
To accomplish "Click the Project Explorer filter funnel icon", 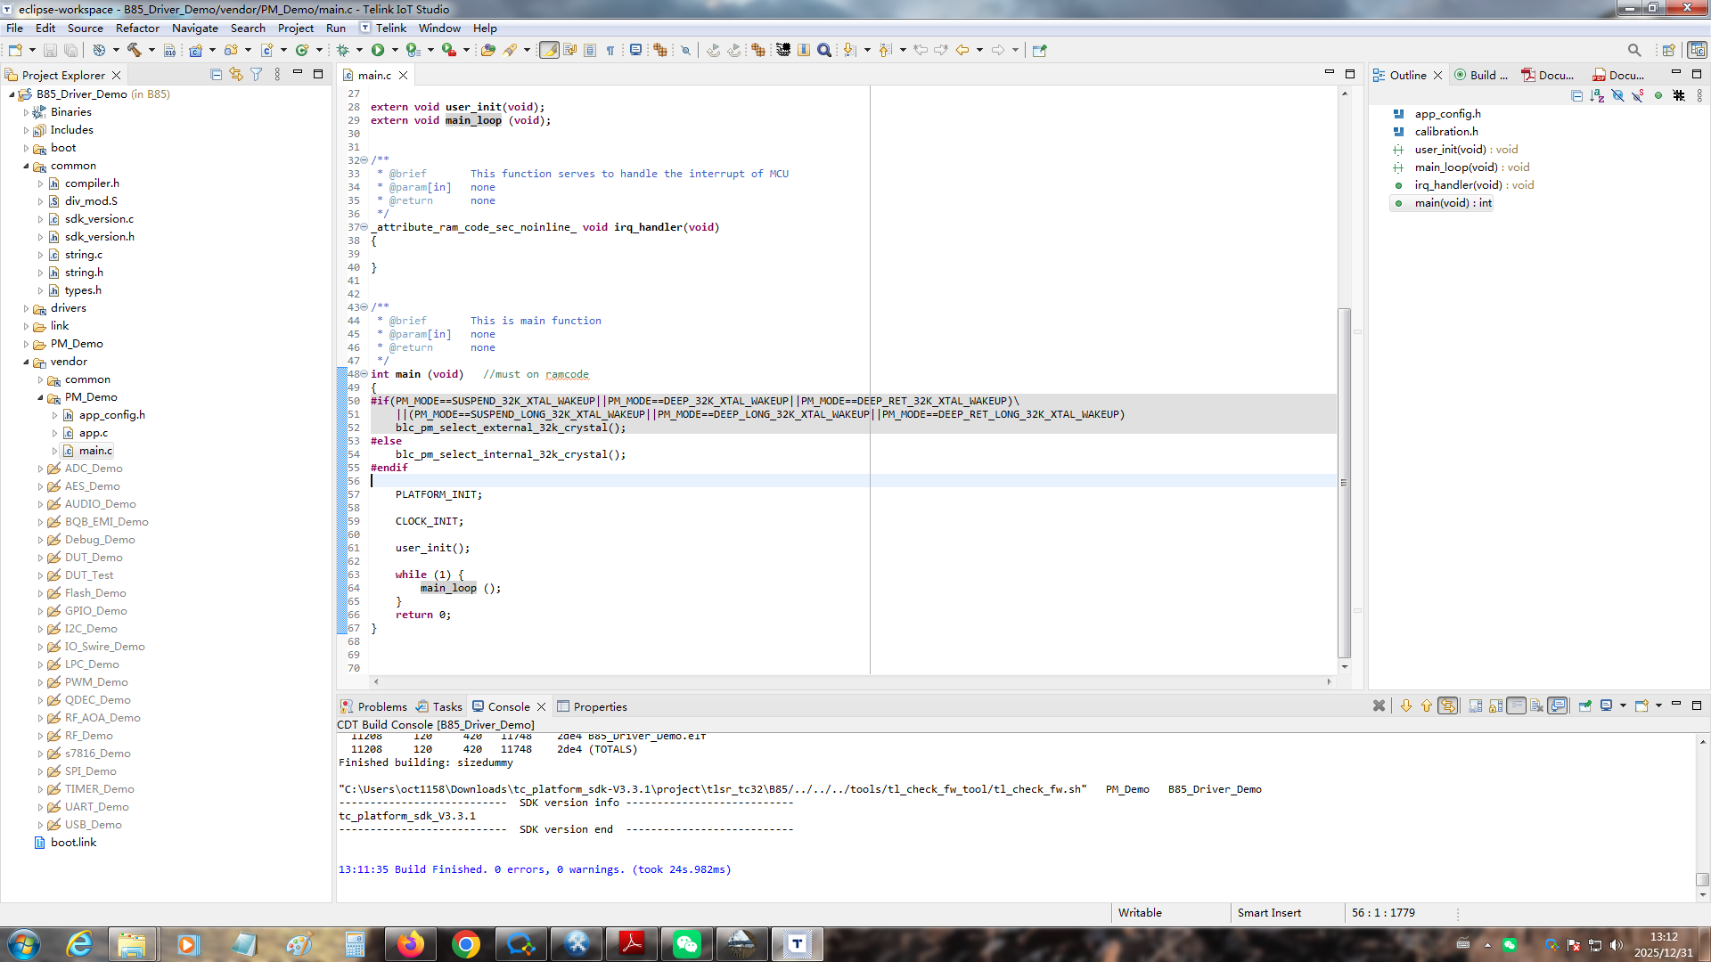I will [257, 75].
